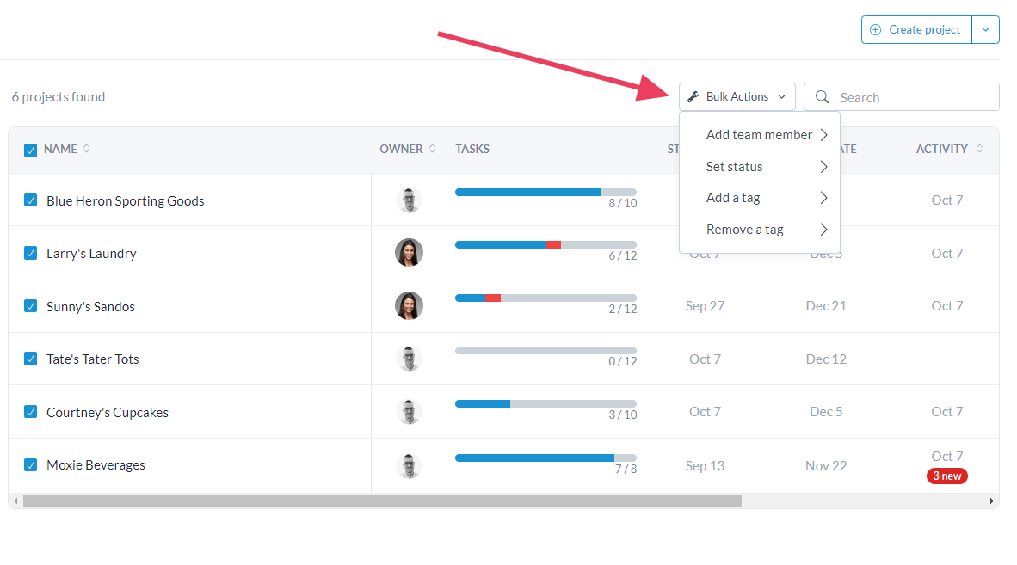Click Blue Heron Sporting Goods owner avatar
The height and width of the screenshot is (565, 1017).
click(409, 200)
